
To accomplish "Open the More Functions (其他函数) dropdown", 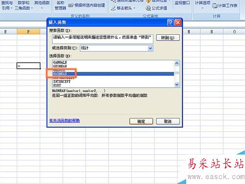I will (42, 5).
